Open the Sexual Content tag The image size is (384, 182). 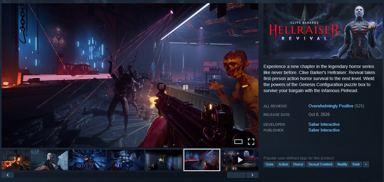coord(320,164)
